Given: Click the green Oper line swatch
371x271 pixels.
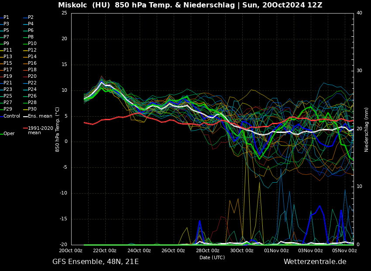Looking at the screenshot, I should (1, 134).
